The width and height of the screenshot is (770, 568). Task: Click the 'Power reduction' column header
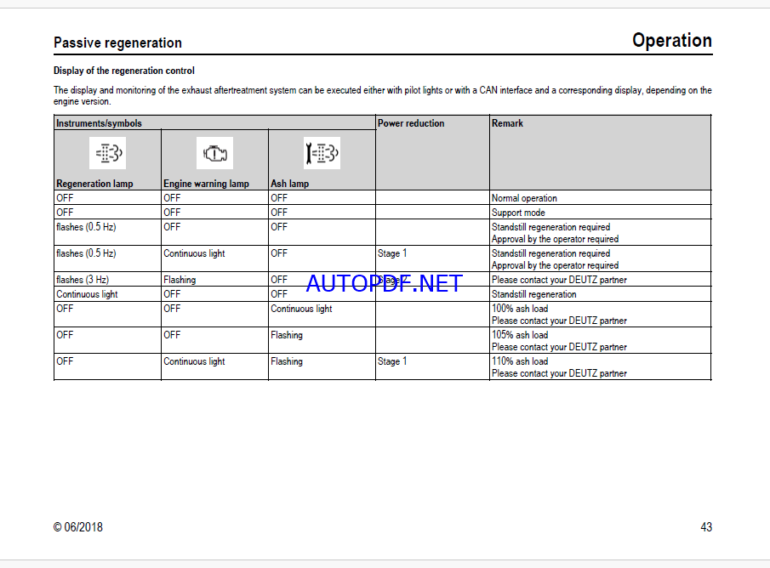(x=411, y=123)
